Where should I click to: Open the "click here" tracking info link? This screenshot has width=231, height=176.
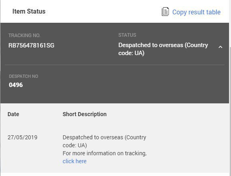click(x=75, y=161)
